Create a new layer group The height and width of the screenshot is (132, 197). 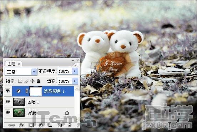tap(50, 125)
